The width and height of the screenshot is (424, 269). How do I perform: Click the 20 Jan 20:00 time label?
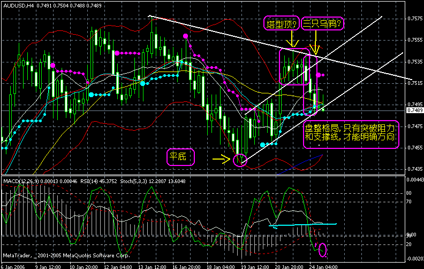(289, 267)
